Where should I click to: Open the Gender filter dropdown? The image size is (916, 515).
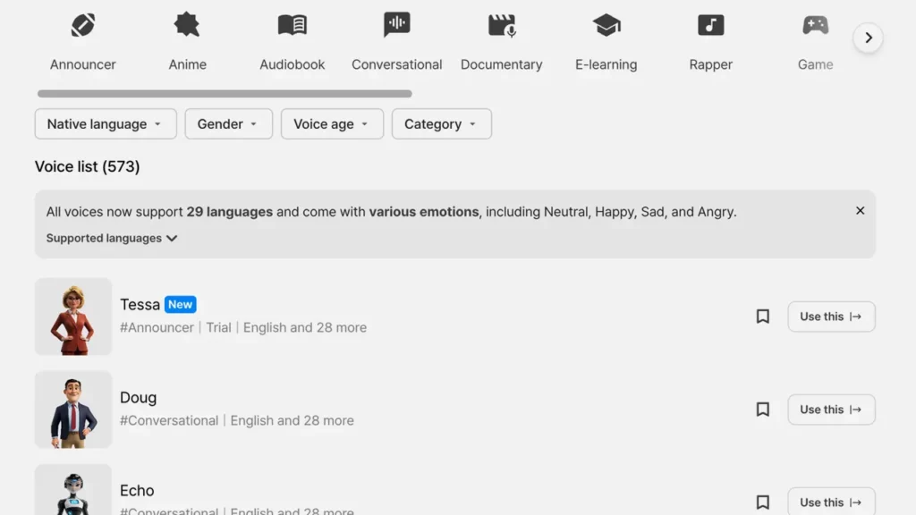[x=228, y=123]
